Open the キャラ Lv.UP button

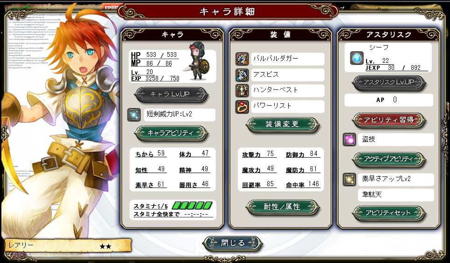[171, 94]
